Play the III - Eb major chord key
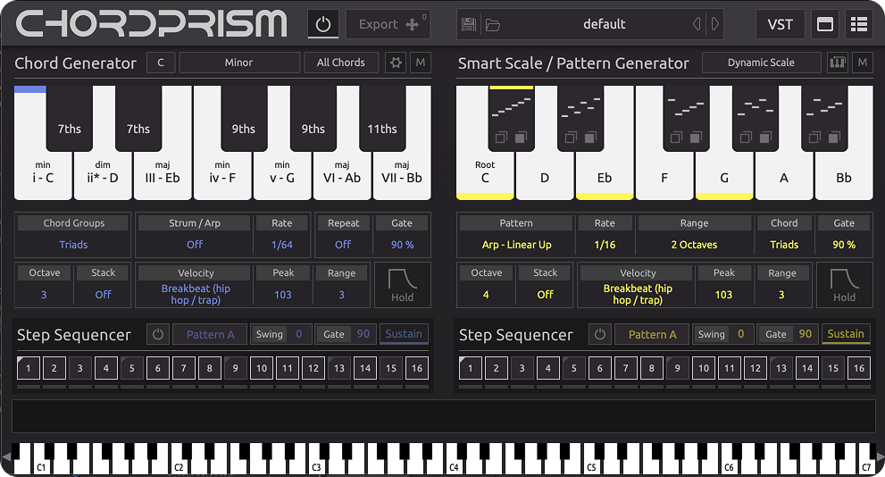Screen dimensions: 885x477 (x=163, y=175)
